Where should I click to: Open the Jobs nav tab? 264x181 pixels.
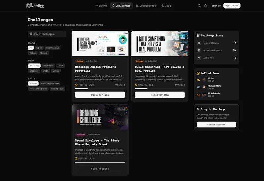(166, 6)
